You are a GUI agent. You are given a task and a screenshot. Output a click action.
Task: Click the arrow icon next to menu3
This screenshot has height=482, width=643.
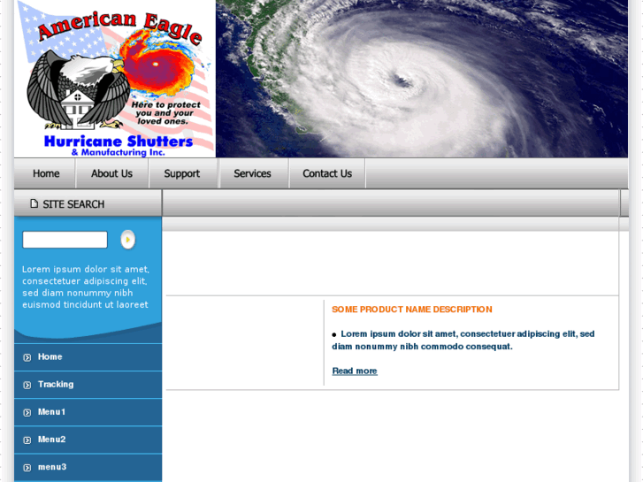pyautogui.click(x=27, y=468)
